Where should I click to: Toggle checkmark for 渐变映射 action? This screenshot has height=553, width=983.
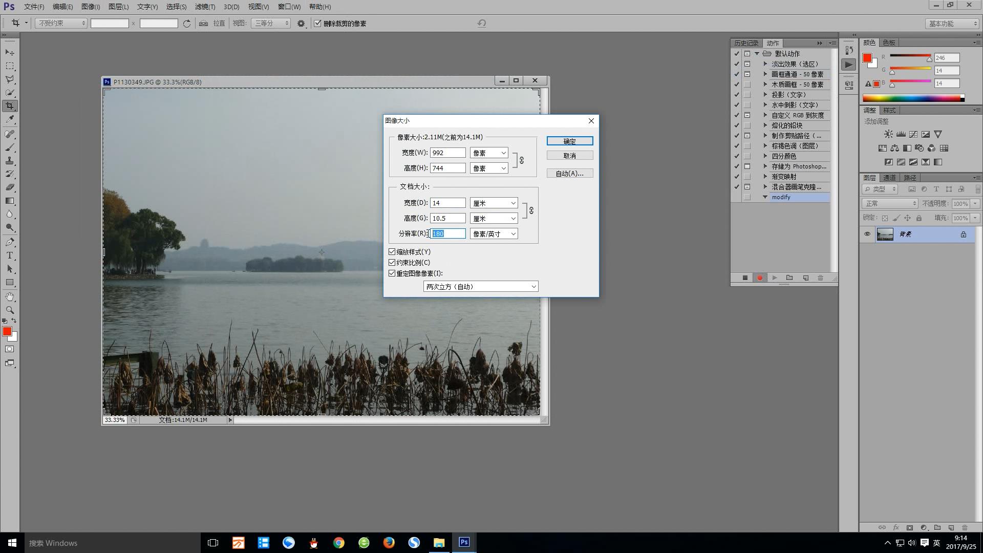(x=737, y=177)
